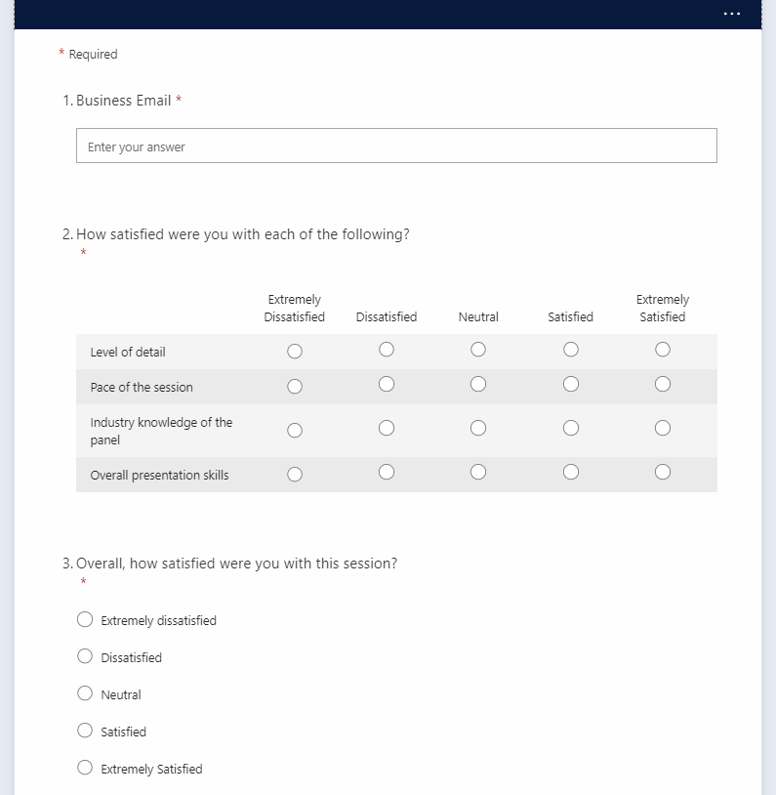Select Neutral for Overall presentation skills
Viewport: 776px width, 795px height.
pyautogui.click(x=477, y=472)
